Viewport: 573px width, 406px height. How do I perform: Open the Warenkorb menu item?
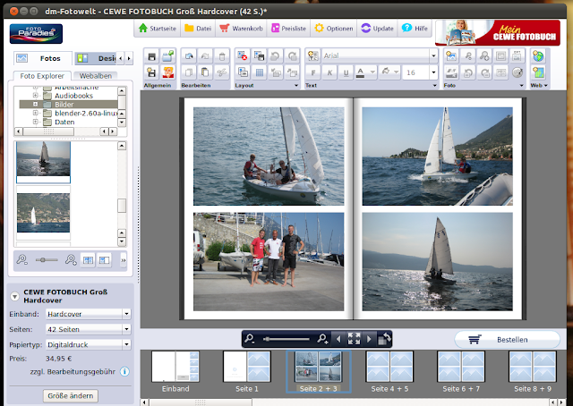(241, 28)
